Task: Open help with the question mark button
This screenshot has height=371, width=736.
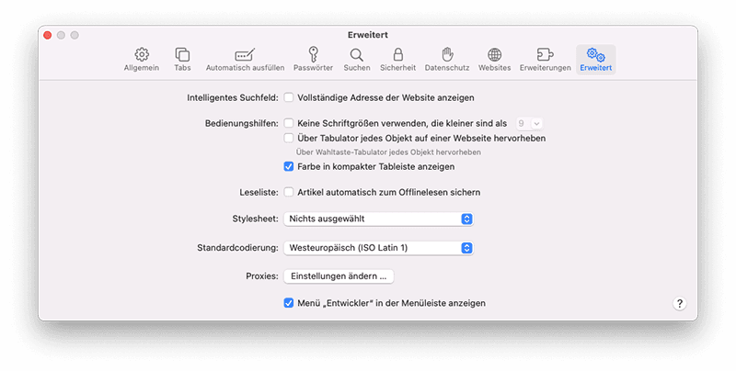Action: [x=679, y=304]
